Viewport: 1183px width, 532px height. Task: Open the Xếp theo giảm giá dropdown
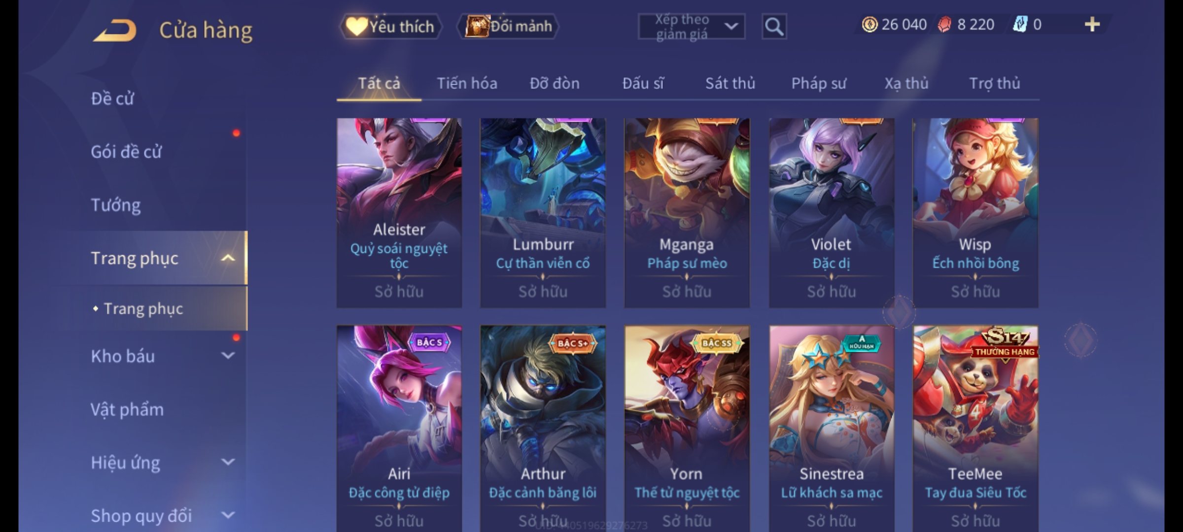pos(692,27)
